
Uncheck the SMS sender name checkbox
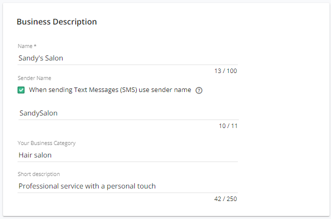(x=21, y=90)
